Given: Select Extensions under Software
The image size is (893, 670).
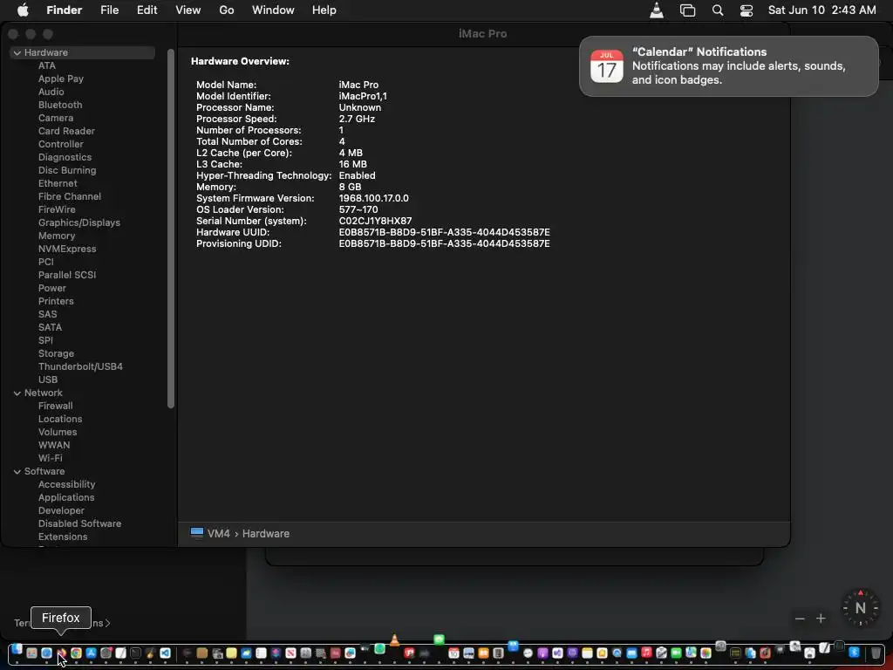Looking at the screenshot, I should [x=63, y=537].
